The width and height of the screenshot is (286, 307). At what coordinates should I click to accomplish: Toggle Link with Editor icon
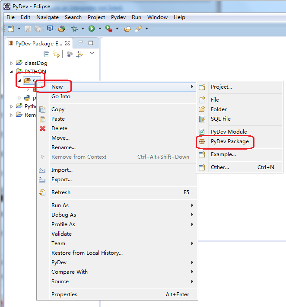pyautogui.click(x=56, y=54)
